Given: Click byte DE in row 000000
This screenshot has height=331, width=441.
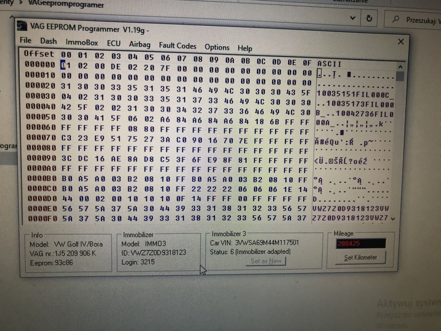Looking at the screenshot, I should click(x=116, y=67).
